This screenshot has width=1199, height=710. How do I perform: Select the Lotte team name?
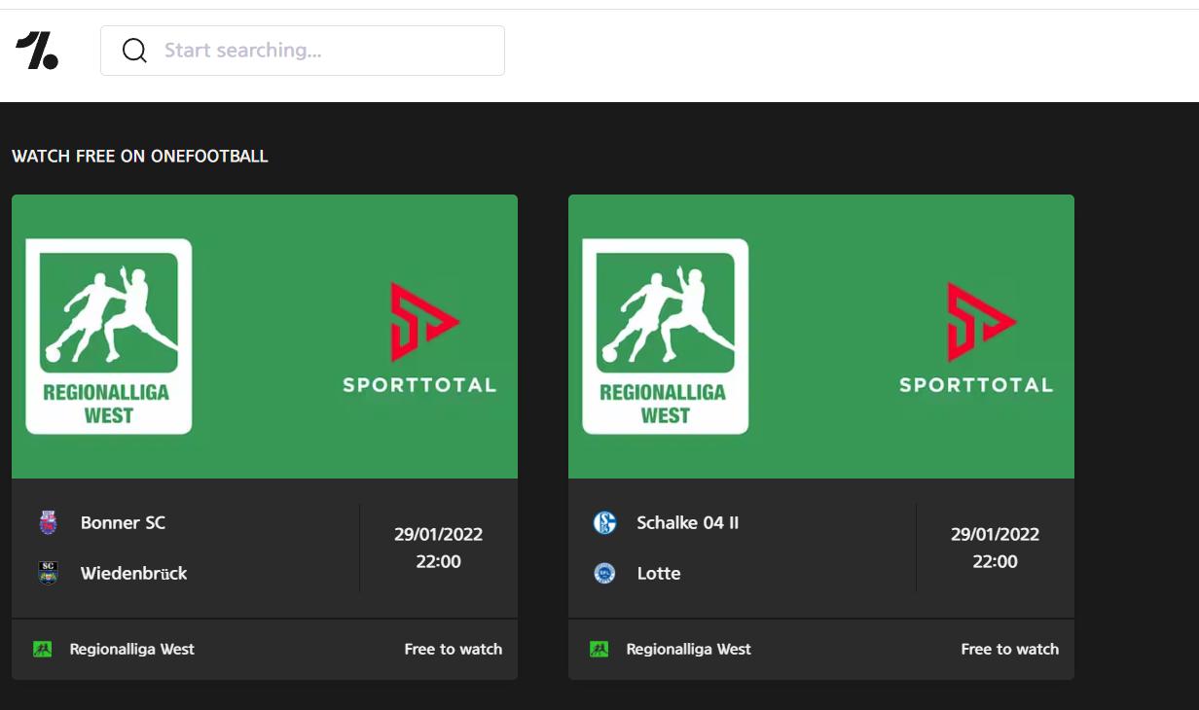[x=659, y=573]
